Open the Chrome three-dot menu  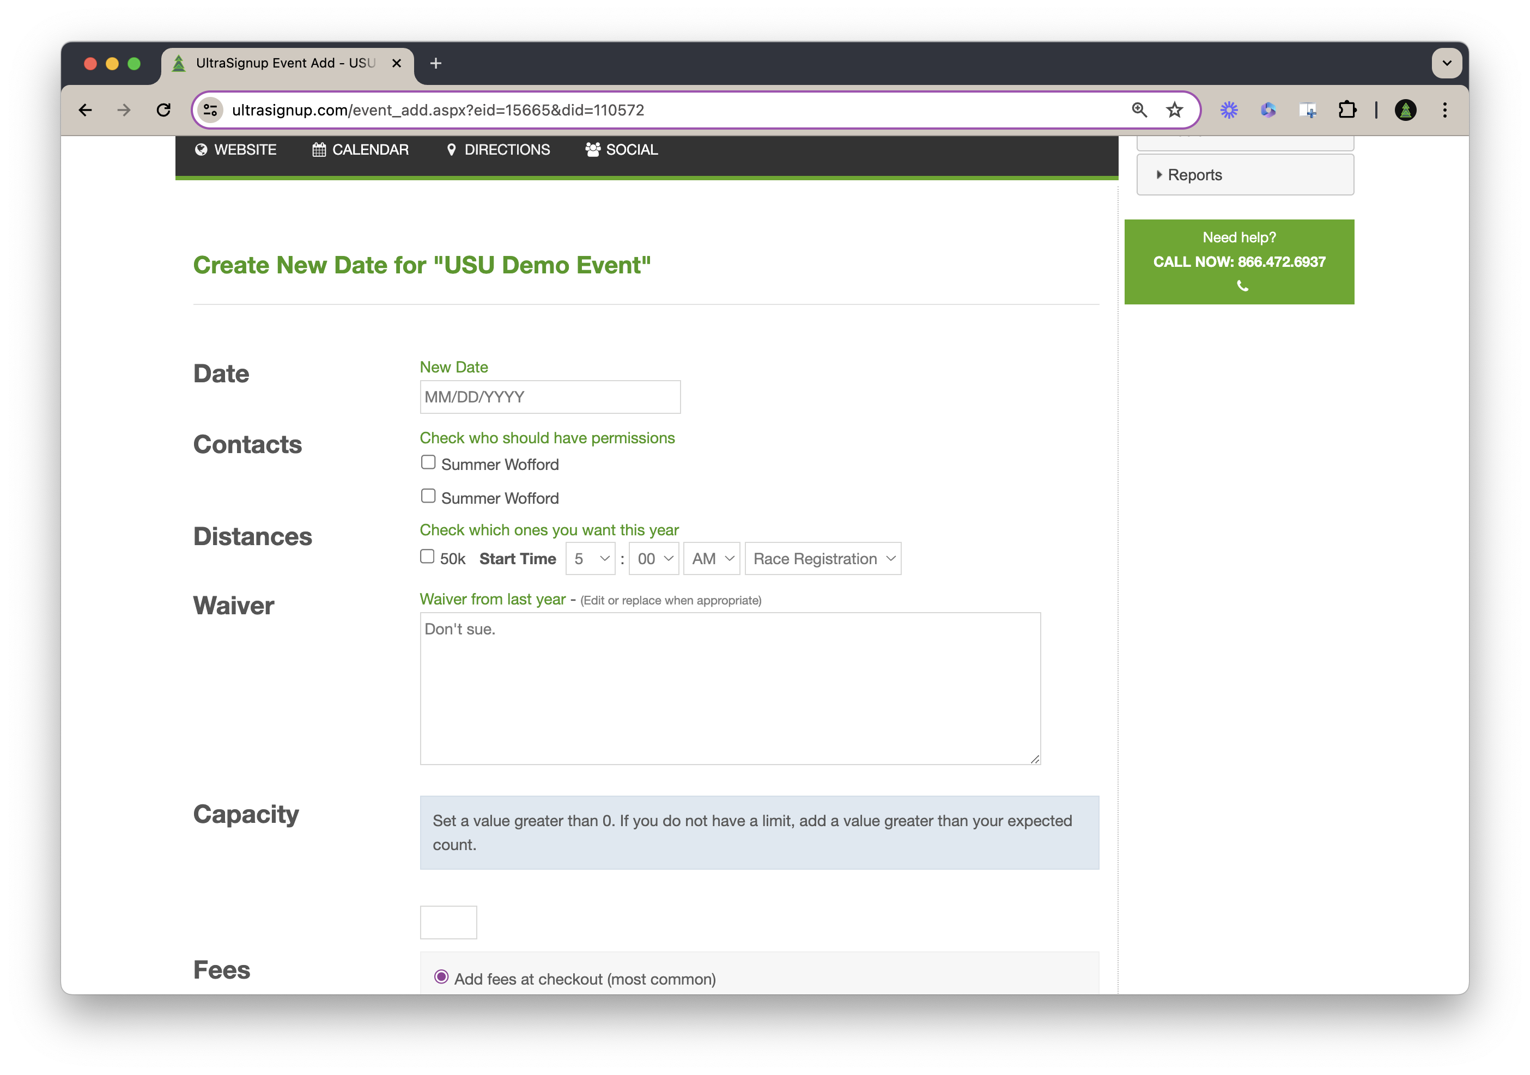tap(1444, 110)
